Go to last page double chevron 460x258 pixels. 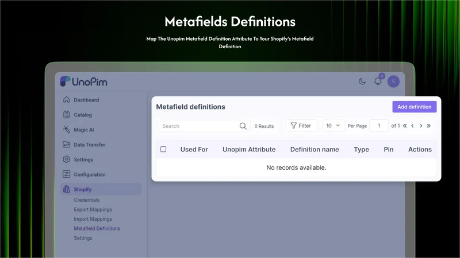click(428, 126)
